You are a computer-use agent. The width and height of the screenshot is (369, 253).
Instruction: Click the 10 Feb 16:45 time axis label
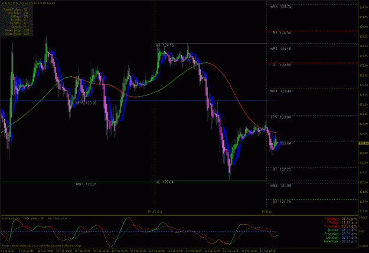120,251
